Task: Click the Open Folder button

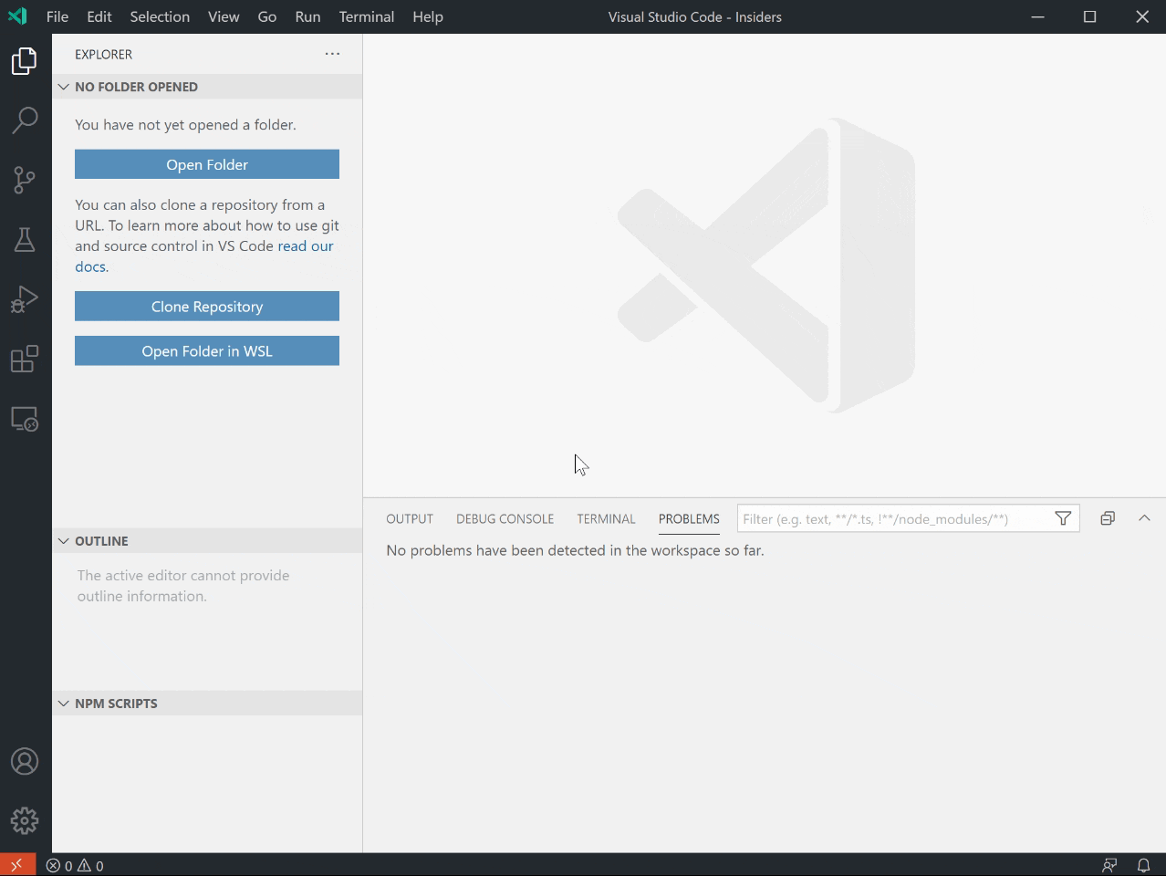Action: point(206,164)
